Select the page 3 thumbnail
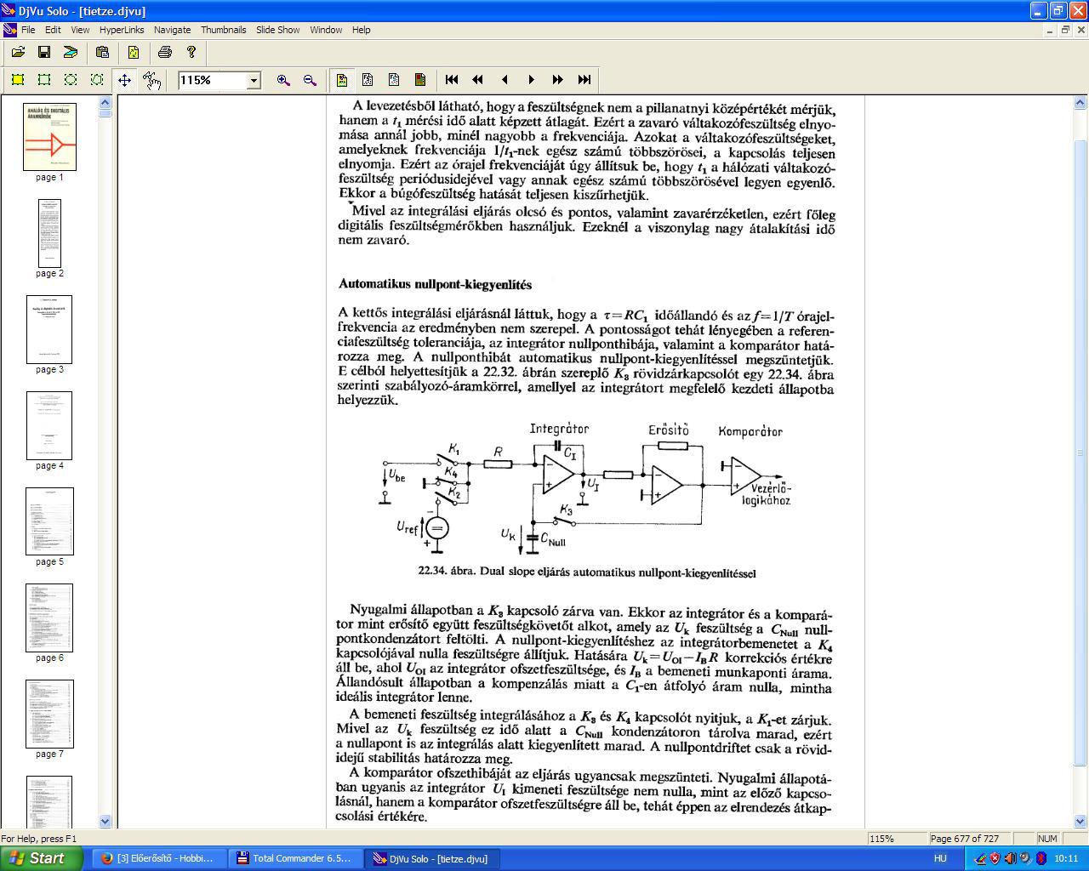 [49, 329]
